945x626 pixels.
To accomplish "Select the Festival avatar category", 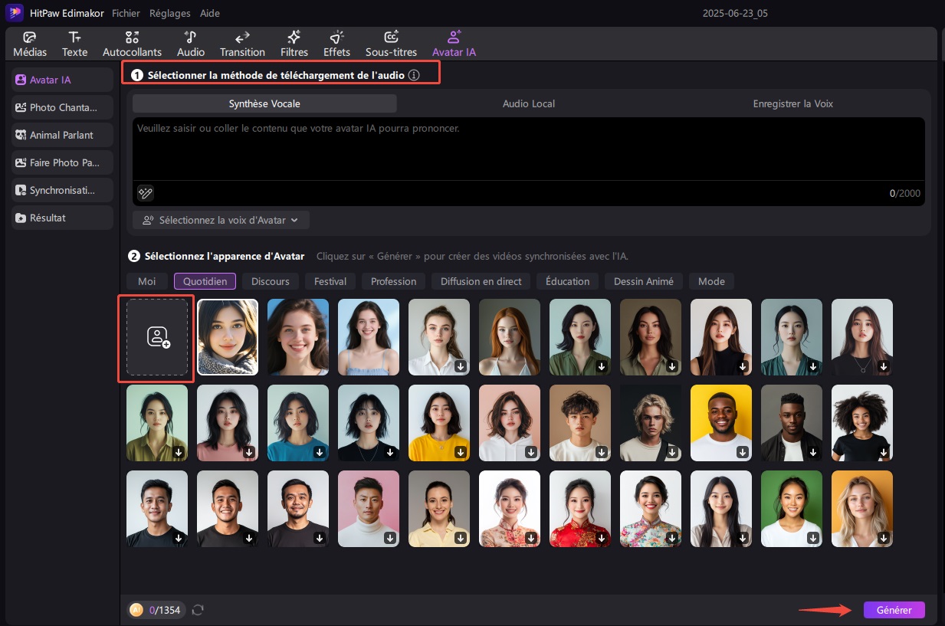I will pos(330,281).
